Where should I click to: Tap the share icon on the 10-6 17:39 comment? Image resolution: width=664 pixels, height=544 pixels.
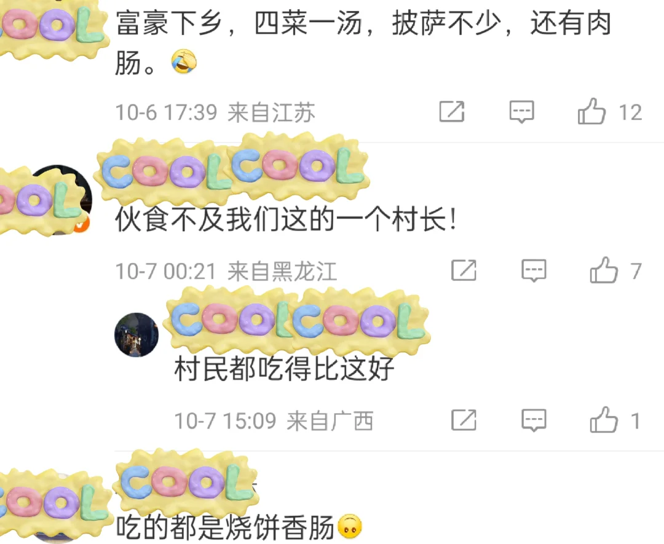click(452, 112)
